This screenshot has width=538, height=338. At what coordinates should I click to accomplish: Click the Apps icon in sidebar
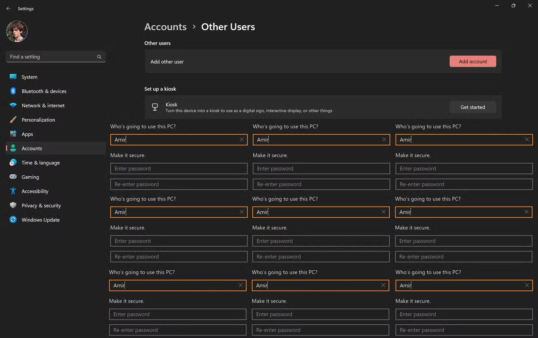[13, 134]
